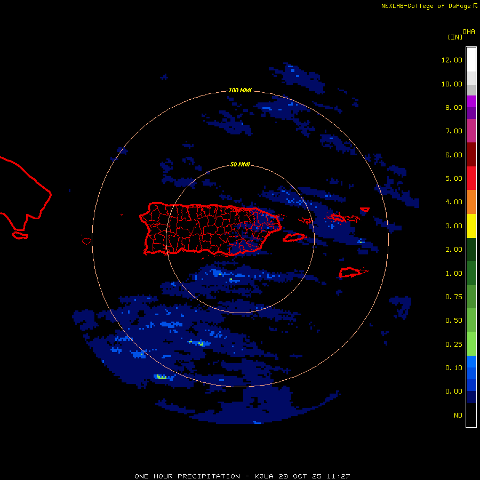The height and width of the screenshot is (480, 480).
Task: Click the 8.00 legend value
Action: (x=454, y=107)
